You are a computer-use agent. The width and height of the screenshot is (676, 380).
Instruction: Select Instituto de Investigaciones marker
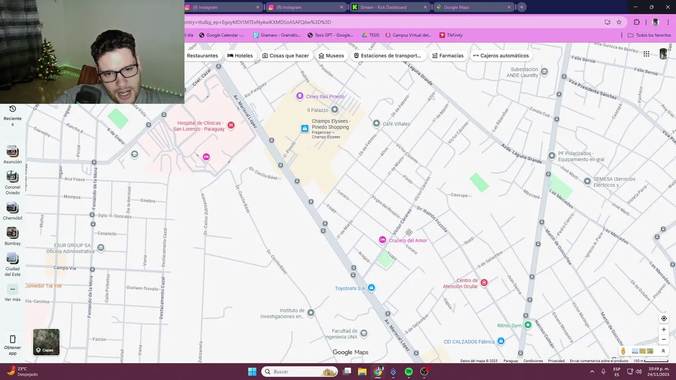[x=311, y=313]
